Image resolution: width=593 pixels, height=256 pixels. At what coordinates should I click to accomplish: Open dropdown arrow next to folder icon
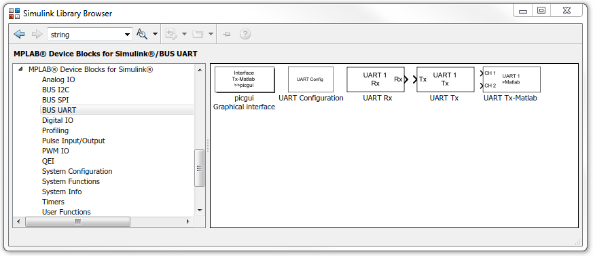[211, 35]
